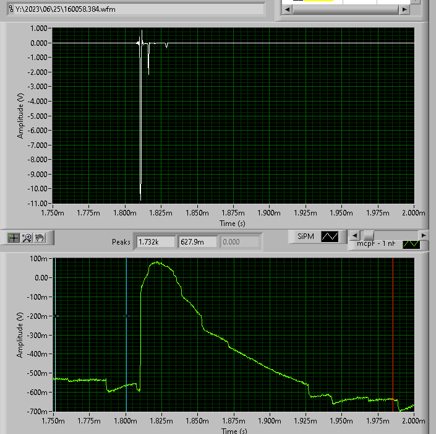The height and width of the screenshot is (434, 436).
Task: Click lower graph Y-axis minimum value -700m
Action: point(37,411)
